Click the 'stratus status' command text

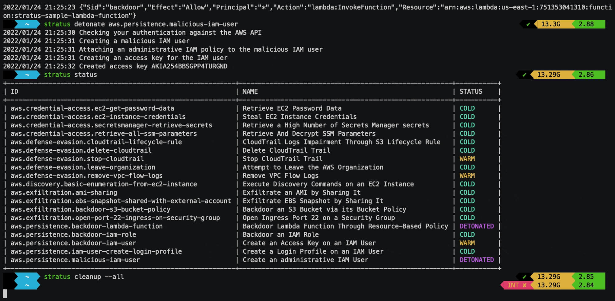70,75
